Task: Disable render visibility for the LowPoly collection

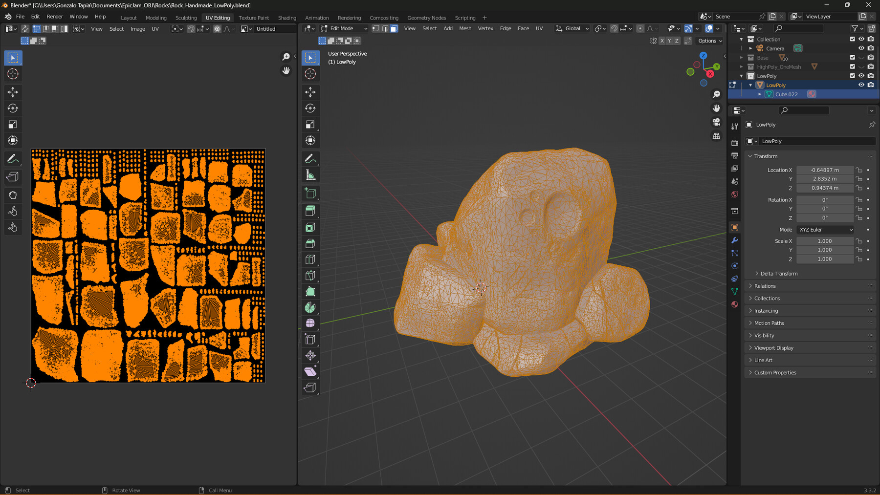Action: point(870,76)
